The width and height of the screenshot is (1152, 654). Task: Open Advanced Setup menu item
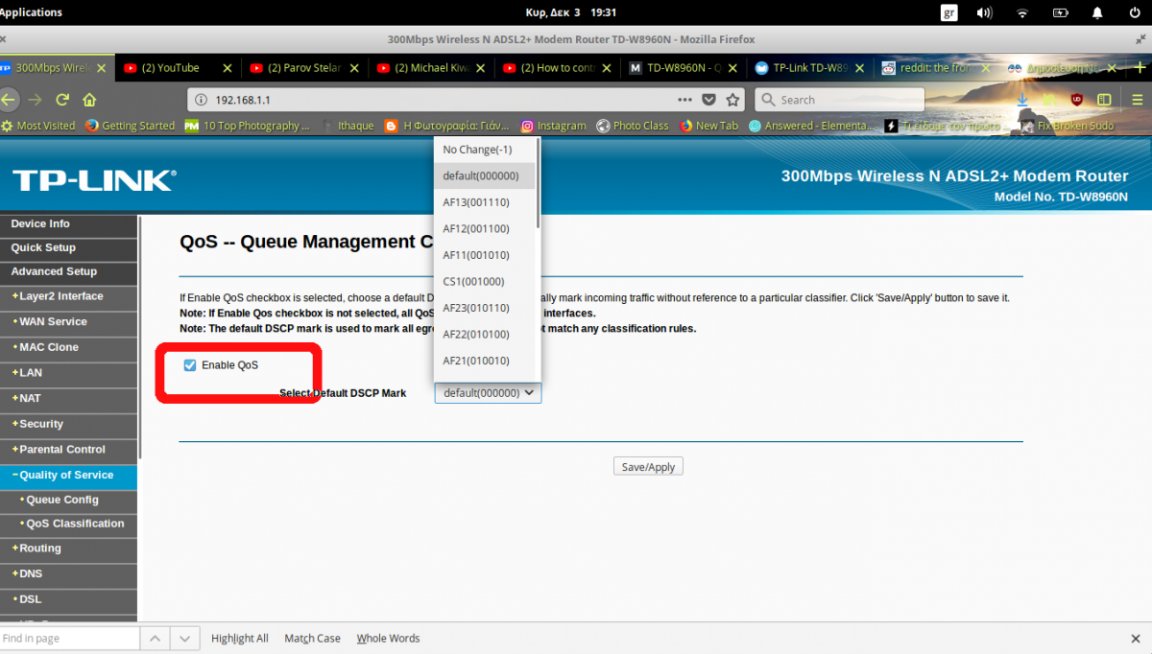(68, 271)
